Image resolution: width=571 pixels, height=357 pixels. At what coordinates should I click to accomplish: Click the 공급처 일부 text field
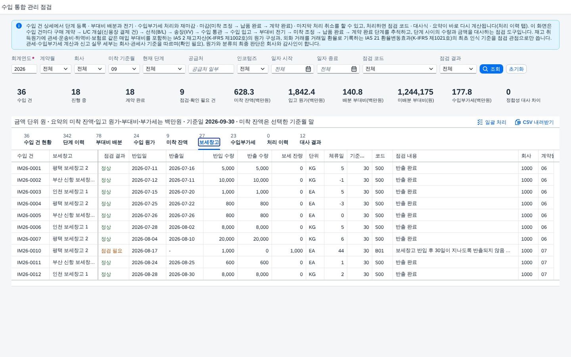(211, 69)
